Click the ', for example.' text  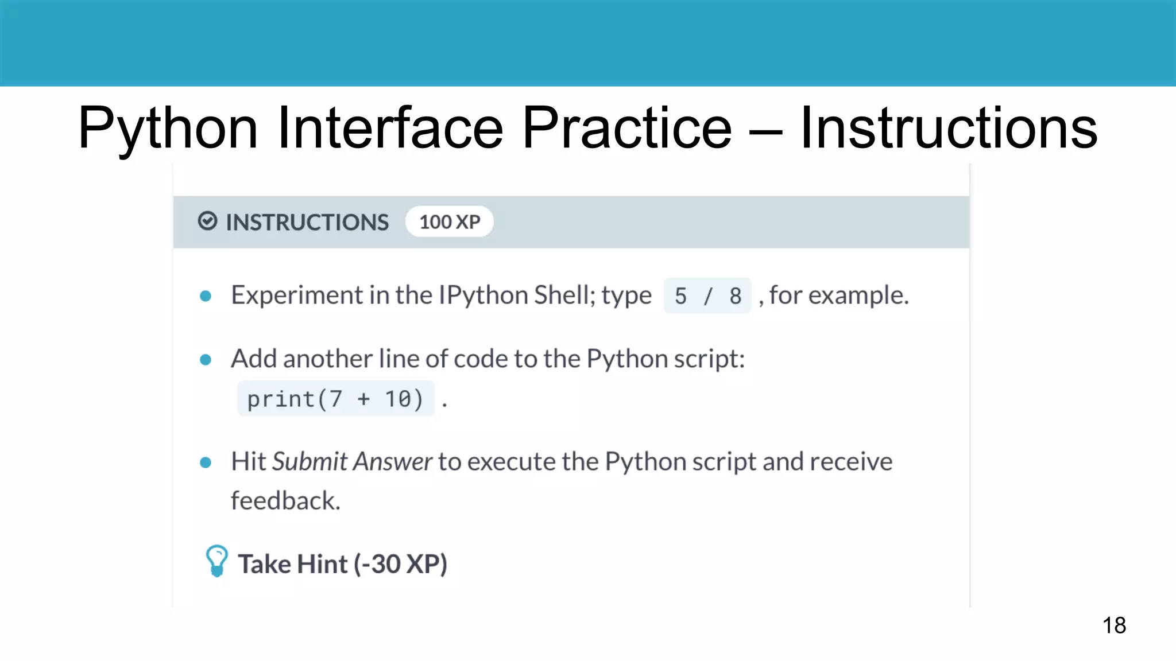point(834,295)
